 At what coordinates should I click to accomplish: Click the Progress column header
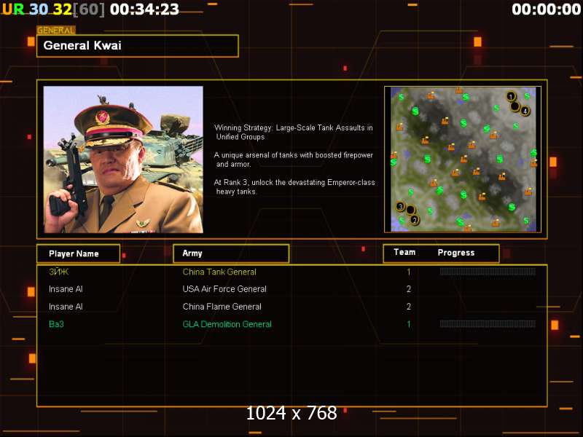[x=456, y=253]
